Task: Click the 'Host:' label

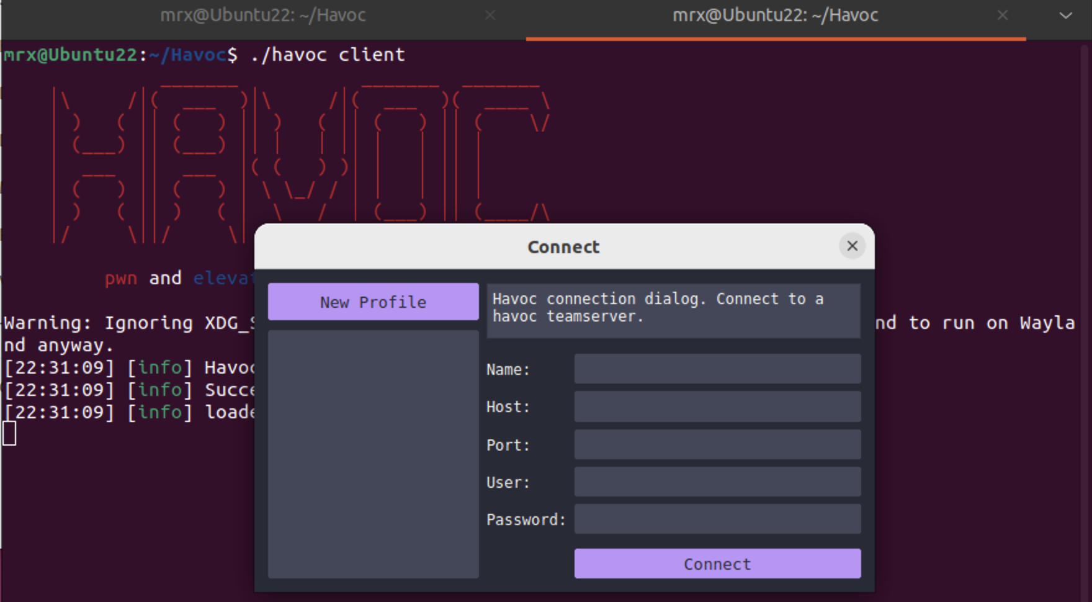Action: click(508, 407)
